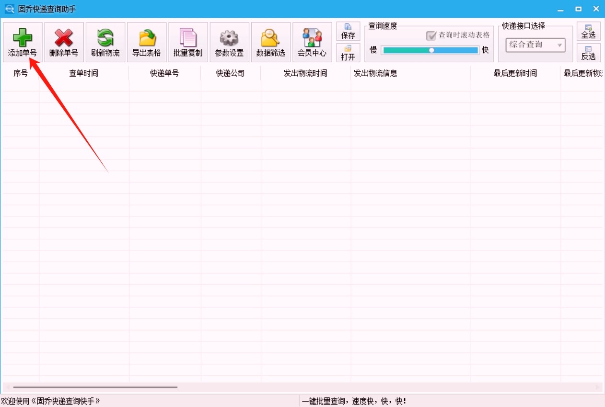Click the 数据筛选 data filter icon
This screenshot has width=605, height=407.
pyautogui.click(x=270, y=42)
